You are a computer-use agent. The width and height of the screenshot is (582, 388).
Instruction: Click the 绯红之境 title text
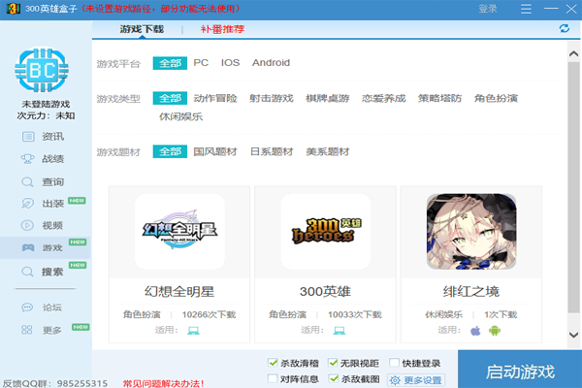(471, 291)
